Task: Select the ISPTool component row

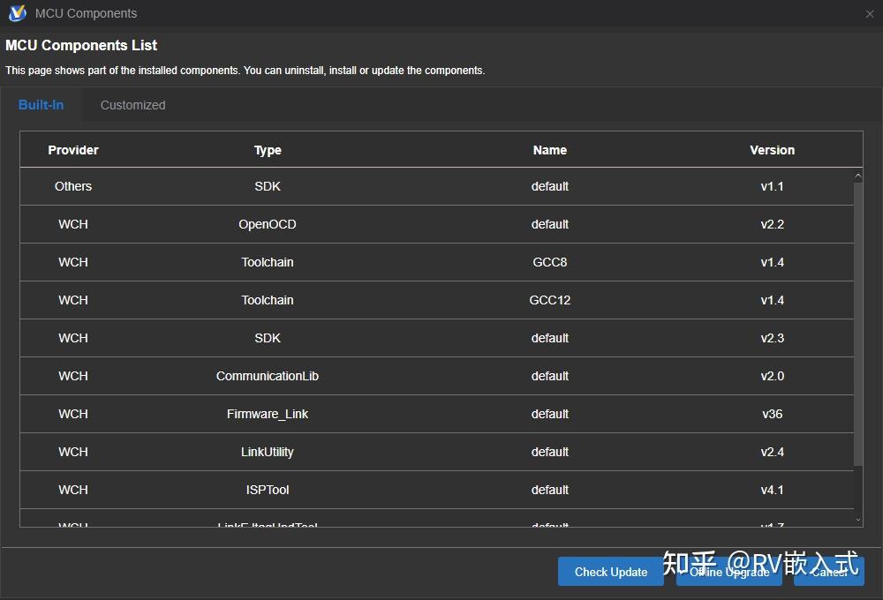Action: tap(353, 490)
